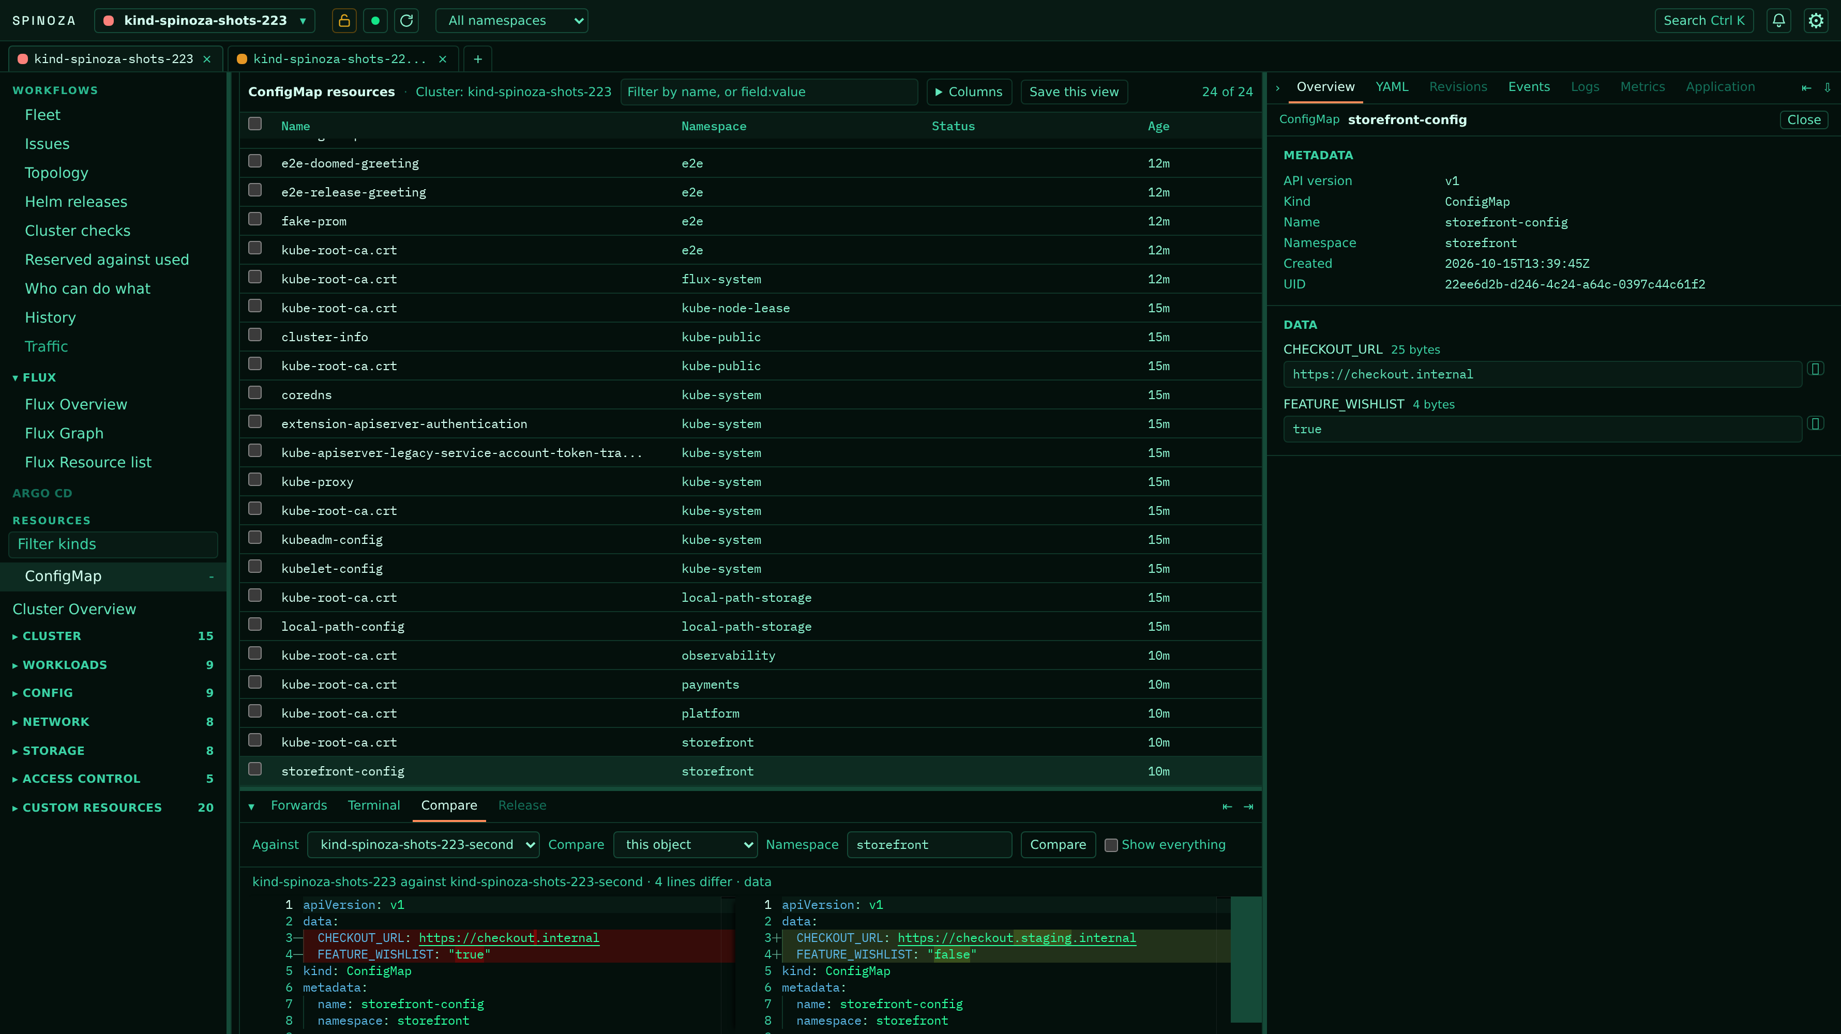Toggle the select-all checkbox in table header
The image size is (1841, 1034).
pos(255,124)
